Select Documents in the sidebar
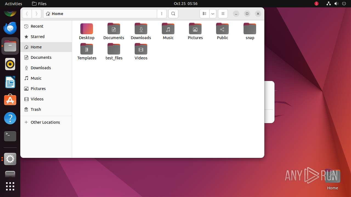The image size is (351, 197). point(46,57)
